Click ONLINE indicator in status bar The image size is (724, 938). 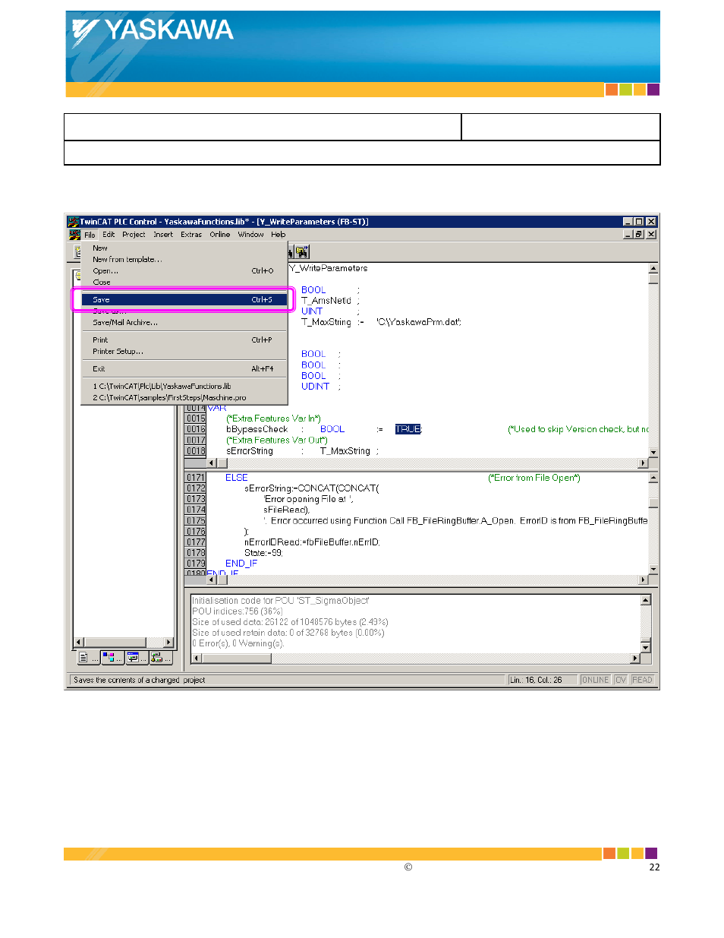[595, 680]
